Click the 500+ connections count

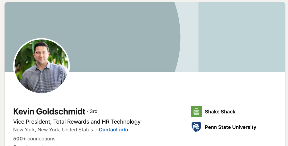[x=34, y=139]
